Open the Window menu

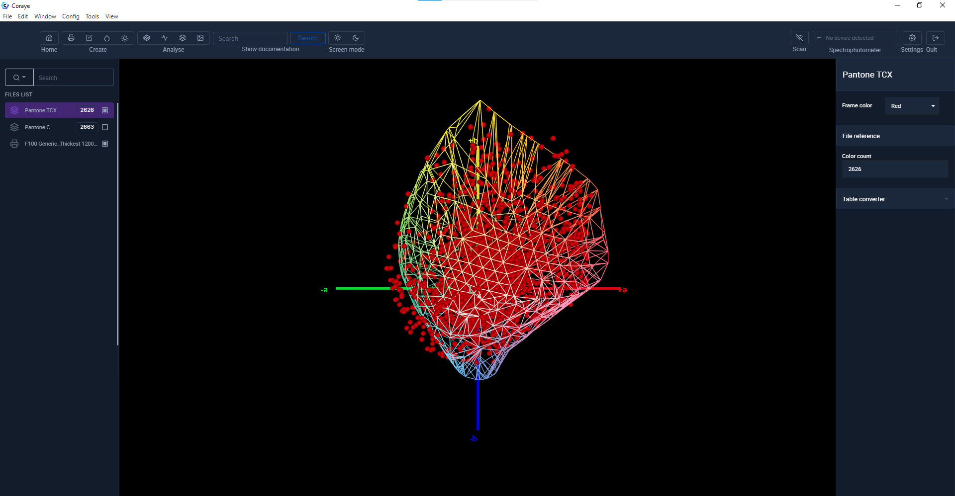pyautogui.click(x=45, y=16)
